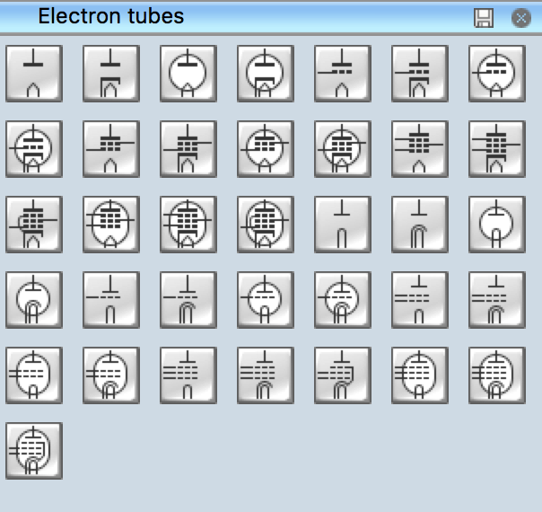
Task: Pick thin-line diode with U-shaped filament, no envelope
Action: click(x=342, y=225)
